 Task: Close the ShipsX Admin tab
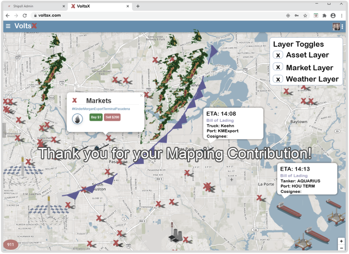tap(64, 6)
